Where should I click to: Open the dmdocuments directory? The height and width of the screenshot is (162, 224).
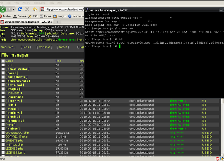click(x=18, y=81)
